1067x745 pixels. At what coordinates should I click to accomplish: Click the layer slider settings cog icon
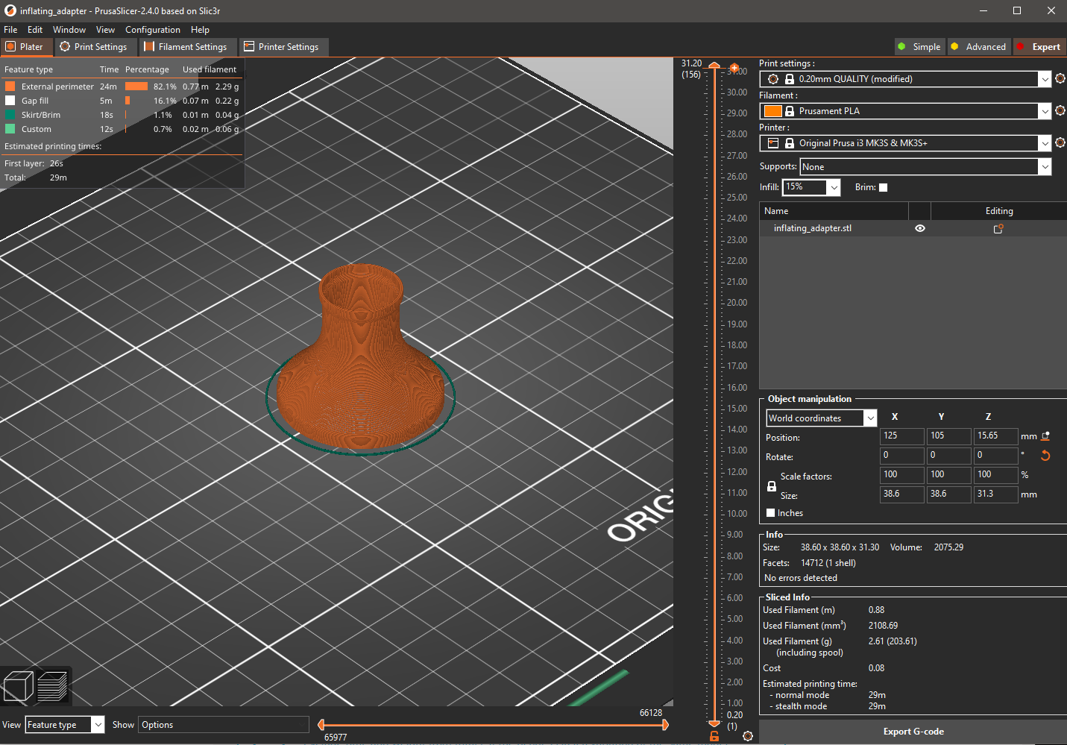click(748, 736)
